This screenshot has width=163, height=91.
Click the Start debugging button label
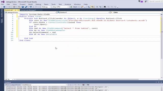(75, 7)
